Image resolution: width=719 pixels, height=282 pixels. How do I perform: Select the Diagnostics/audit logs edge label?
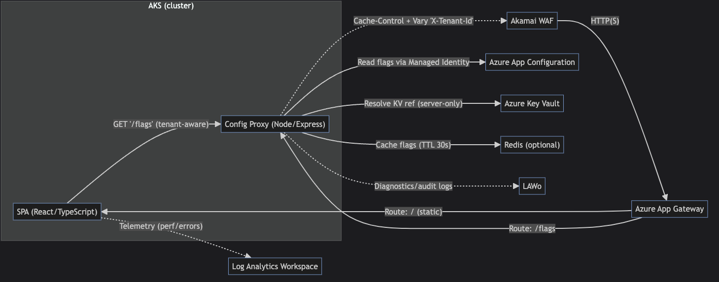point(413,187)
